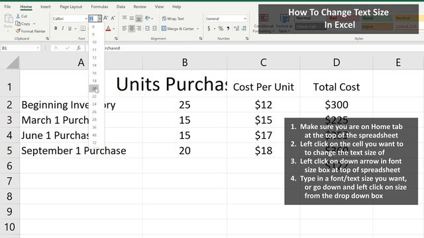Switch to the Review tab
This screenshot has height=238, width=424.
tap(140, 7)
